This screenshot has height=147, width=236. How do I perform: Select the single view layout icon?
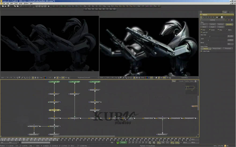point(36,6)
